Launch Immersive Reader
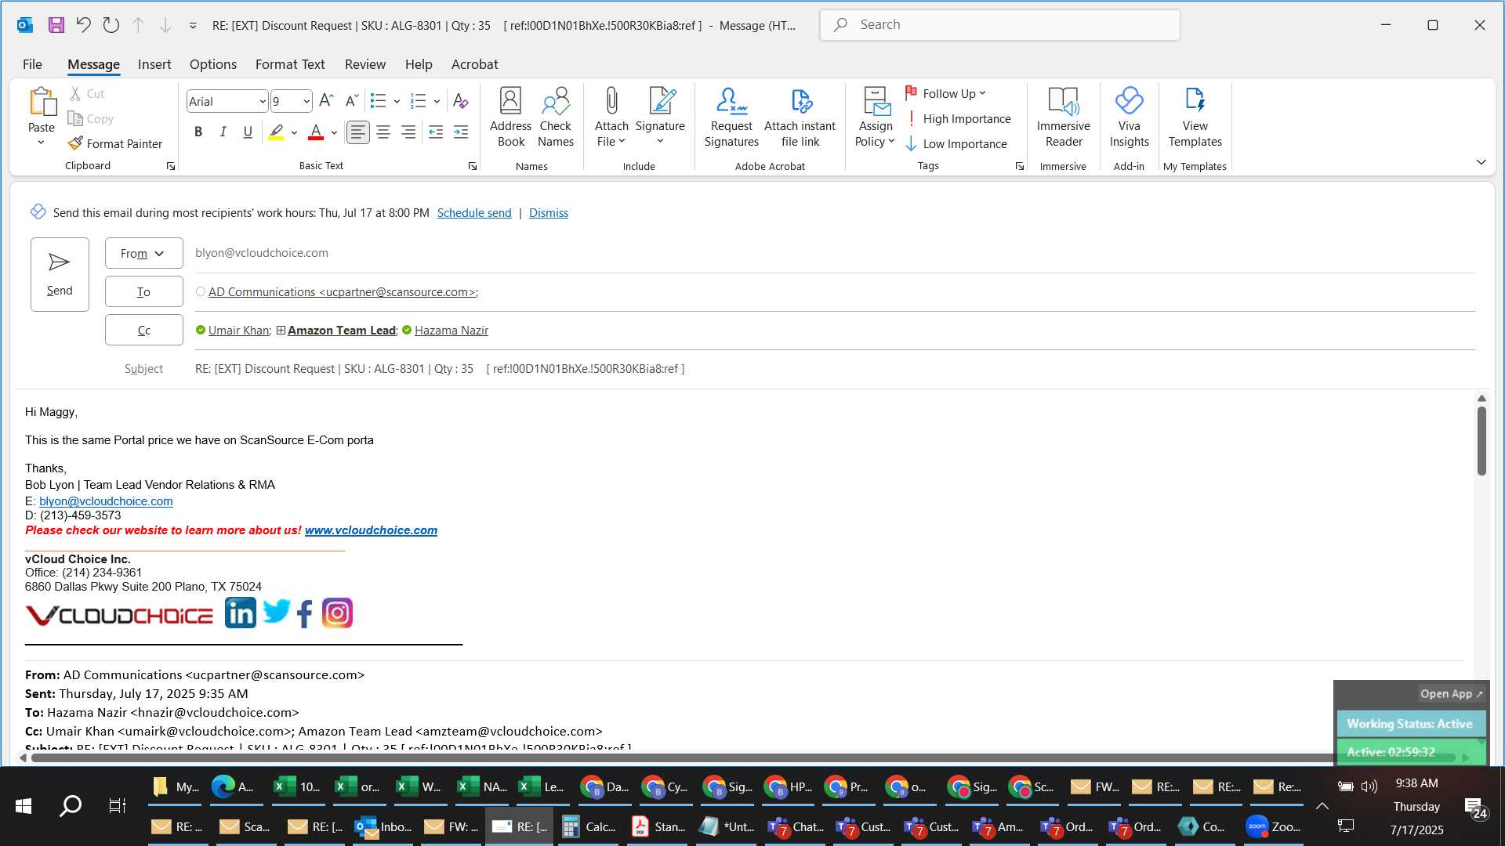 pyautogui.click(x=1064, y=117)
